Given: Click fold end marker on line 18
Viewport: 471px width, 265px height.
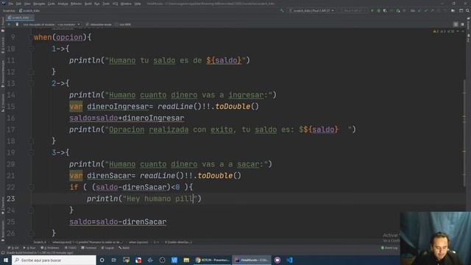Looking at the screenshot, I should point(31,141).
